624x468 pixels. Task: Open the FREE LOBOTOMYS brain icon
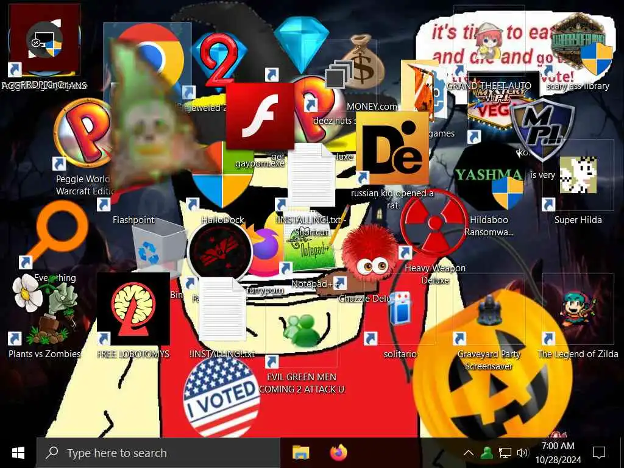[x=133, y=309]
